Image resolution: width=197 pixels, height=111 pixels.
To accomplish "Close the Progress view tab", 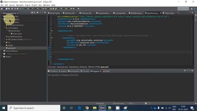I will [x=100, y=71].
